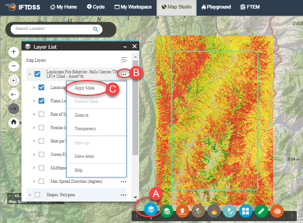Check the Shapes: Polygons layer

pyautogui.click(x=37, y=195)
